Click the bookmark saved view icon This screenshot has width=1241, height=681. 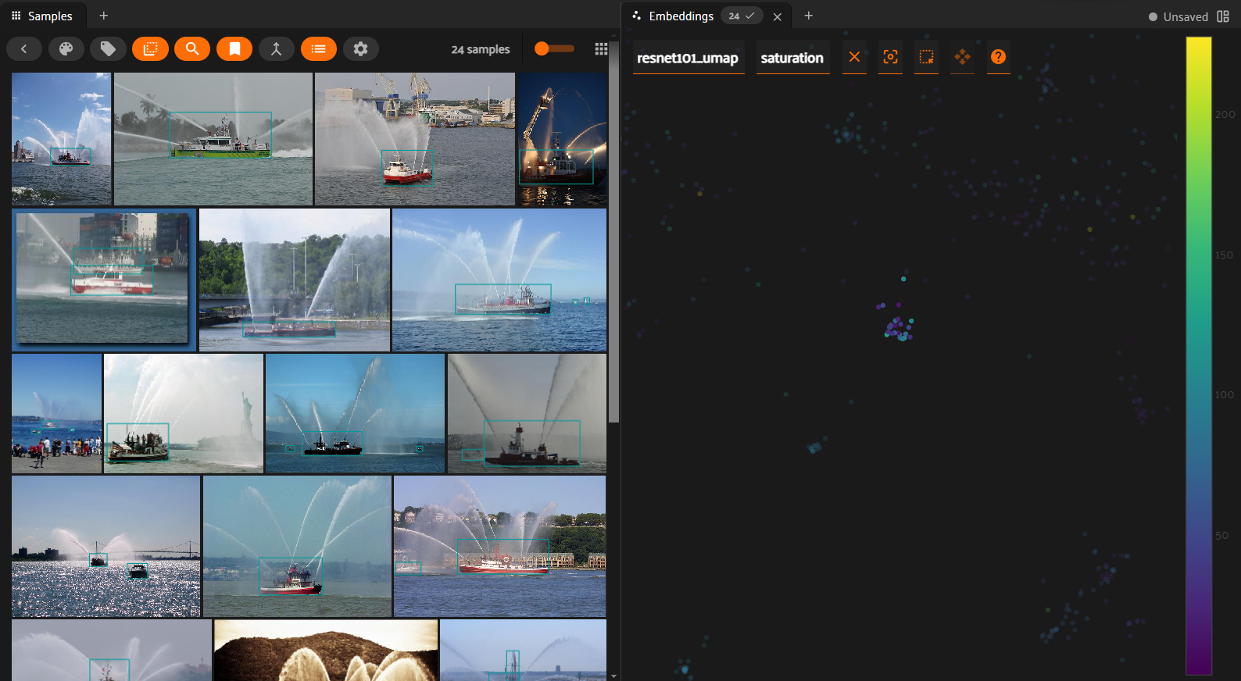(234, 49)
